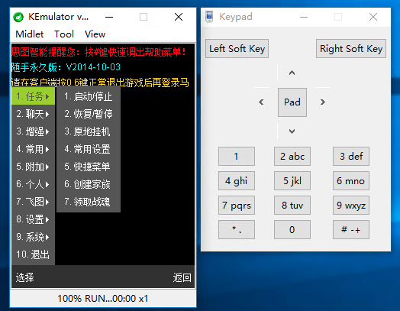Select submenu 3. 原地挂机
The width and height of the screenshot is (400, 311).
89,131
